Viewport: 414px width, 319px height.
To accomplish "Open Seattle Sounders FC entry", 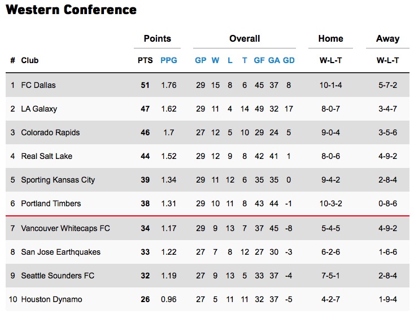I will tap(57, 276).
